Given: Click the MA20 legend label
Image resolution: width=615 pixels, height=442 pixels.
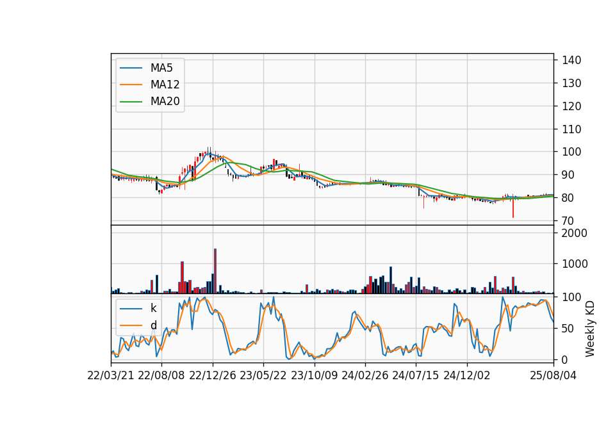Looking at the screenshot, I should click(x=165, y=101).
